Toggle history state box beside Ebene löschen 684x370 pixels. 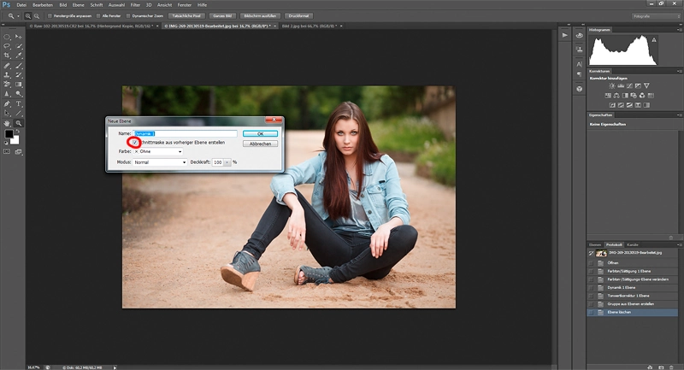click(x=591, y=313)
